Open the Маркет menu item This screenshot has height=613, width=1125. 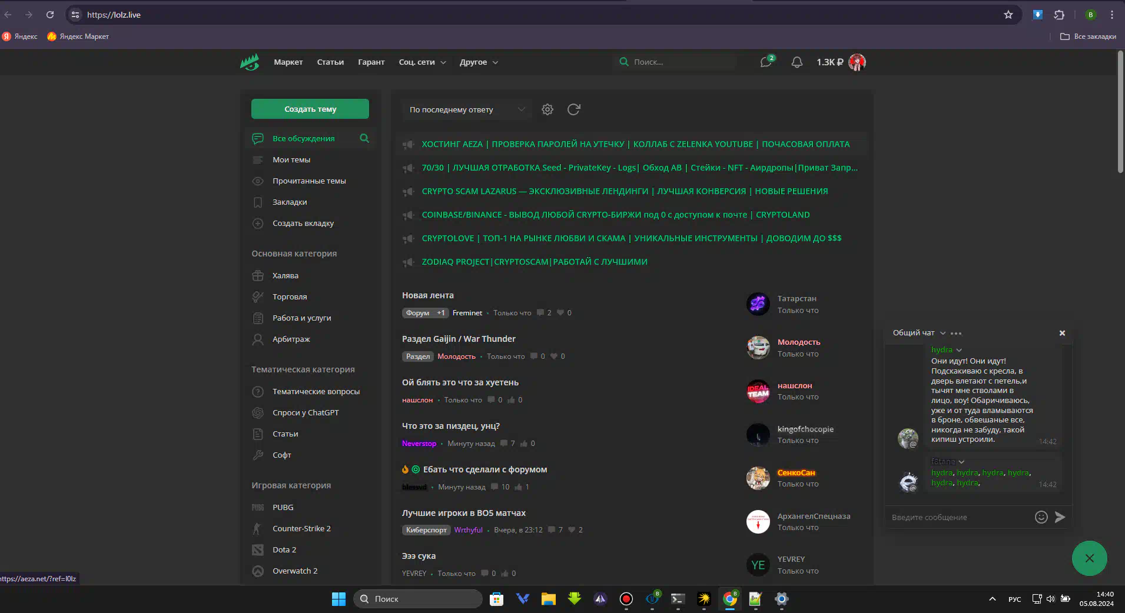(x=288, y=62)
